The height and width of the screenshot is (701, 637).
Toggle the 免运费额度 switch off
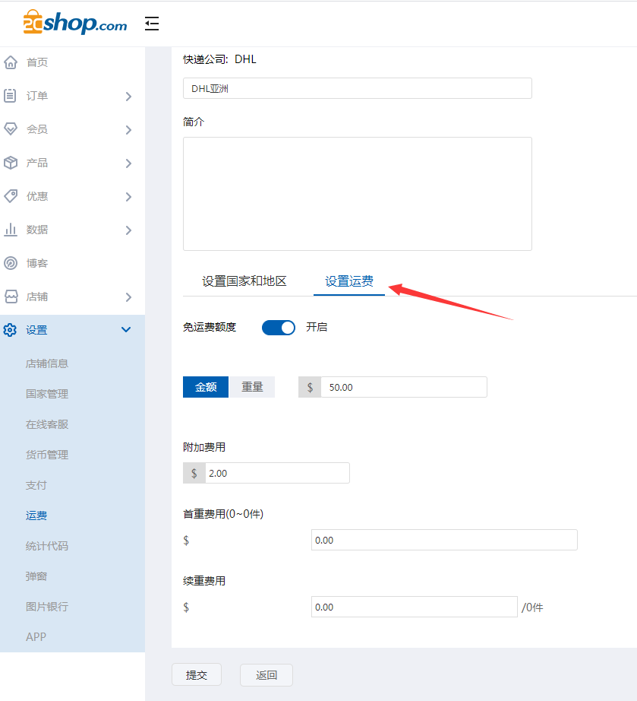click(279, 328)
